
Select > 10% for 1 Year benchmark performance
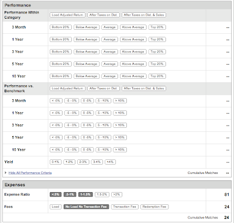pos(120,113)
